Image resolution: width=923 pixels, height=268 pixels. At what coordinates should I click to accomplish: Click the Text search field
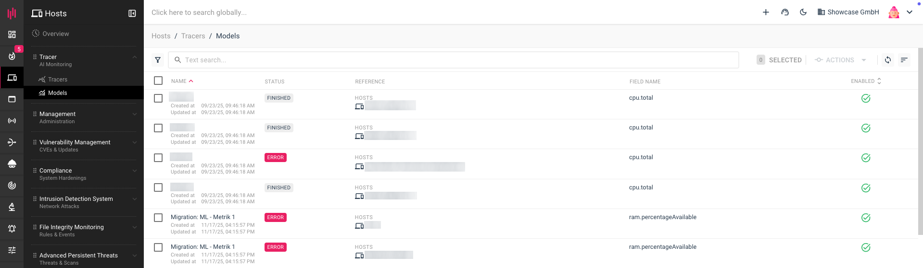(x=452, y=60)
